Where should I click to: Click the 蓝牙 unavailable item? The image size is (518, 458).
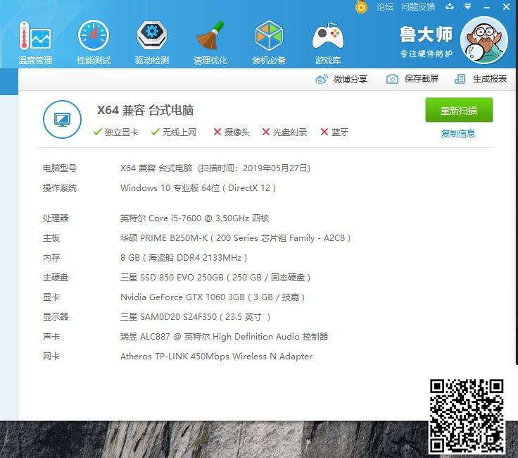point(334,132)
